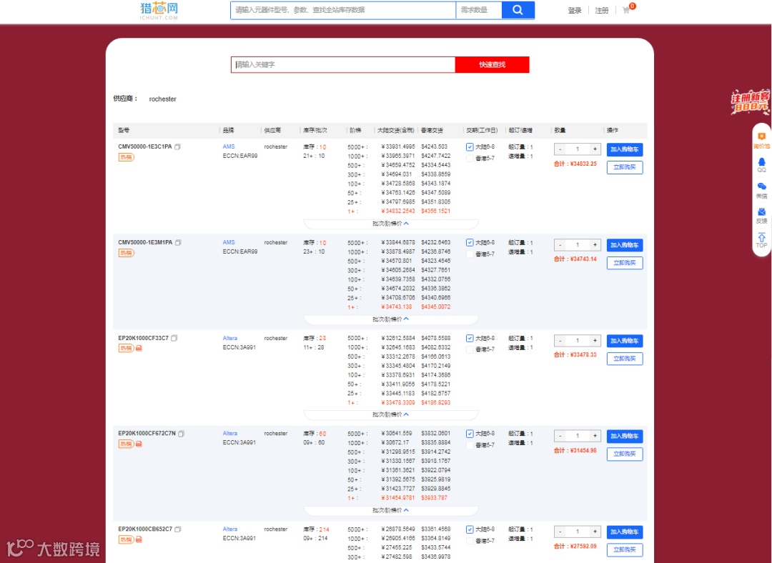
Task: Click the ICHUNT logo at the top
Action: [159, 10]
